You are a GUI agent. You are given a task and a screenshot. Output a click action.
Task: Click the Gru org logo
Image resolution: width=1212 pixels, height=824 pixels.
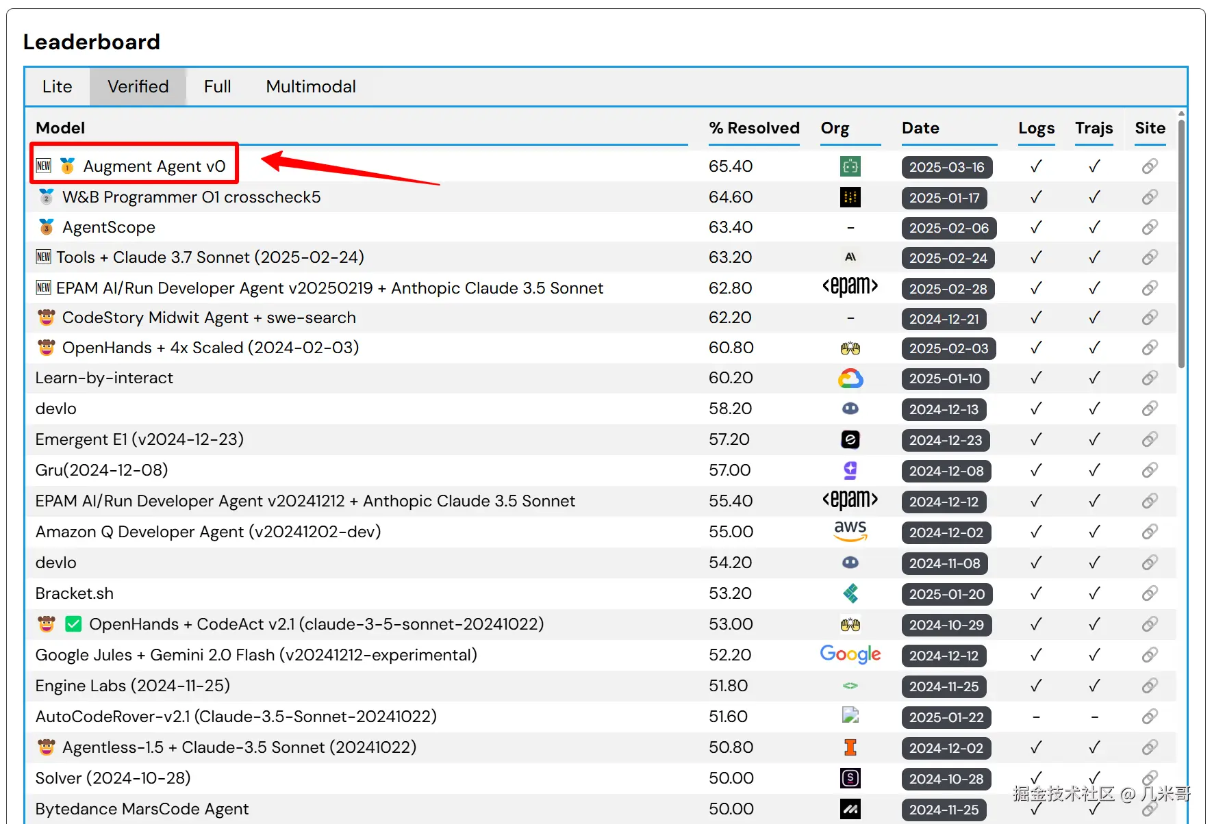[850, 470]
